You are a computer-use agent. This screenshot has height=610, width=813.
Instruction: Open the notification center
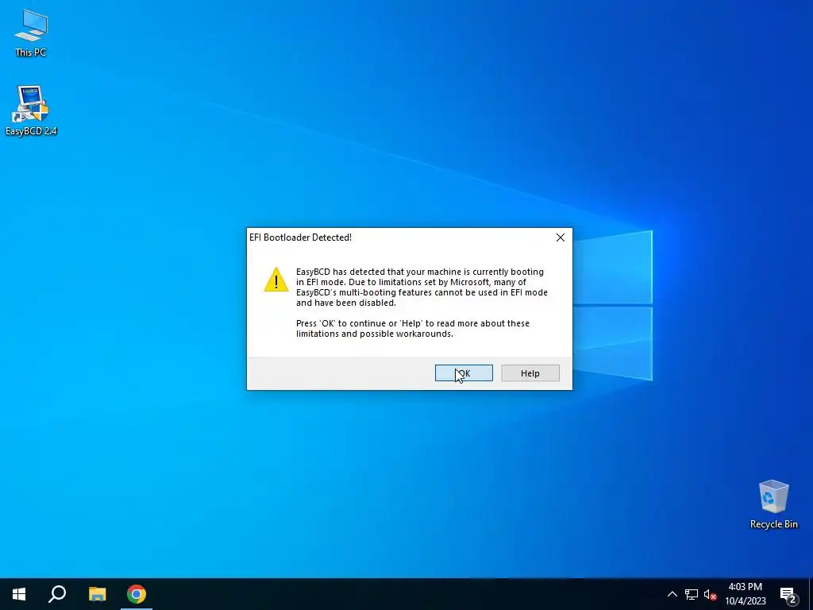(x=788, y=594)
